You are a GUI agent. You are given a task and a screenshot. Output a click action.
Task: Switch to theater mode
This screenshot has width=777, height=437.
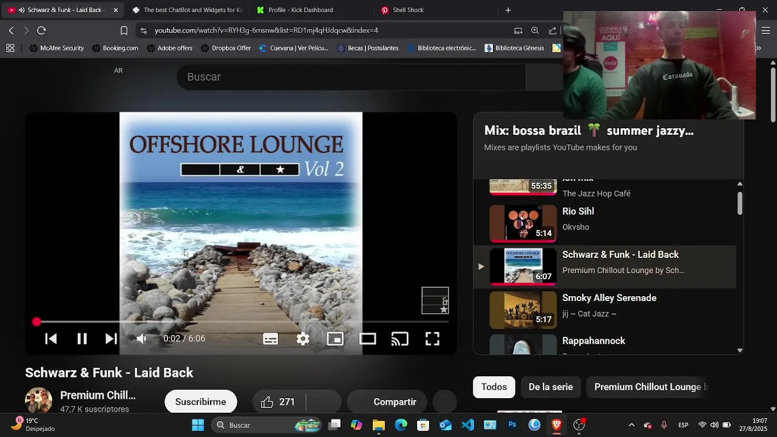[x=368, y=339]
